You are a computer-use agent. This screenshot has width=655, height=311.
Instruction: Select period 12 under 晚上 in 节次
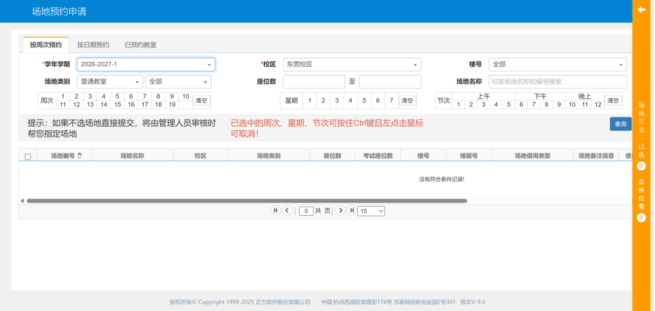(x=598, y=105)
